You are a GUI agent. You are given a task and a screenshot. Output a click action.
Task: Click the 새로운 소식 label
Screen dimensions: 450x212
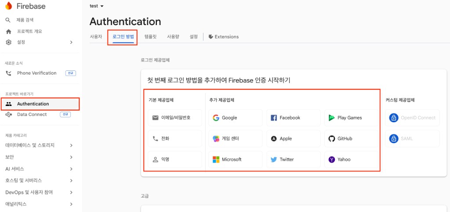14,63
